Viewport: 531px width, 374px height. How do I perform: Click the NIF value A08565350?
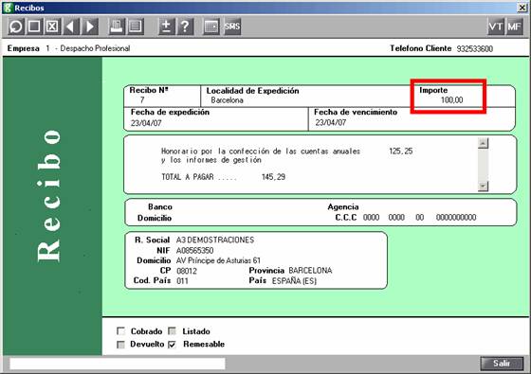(194, 251)
